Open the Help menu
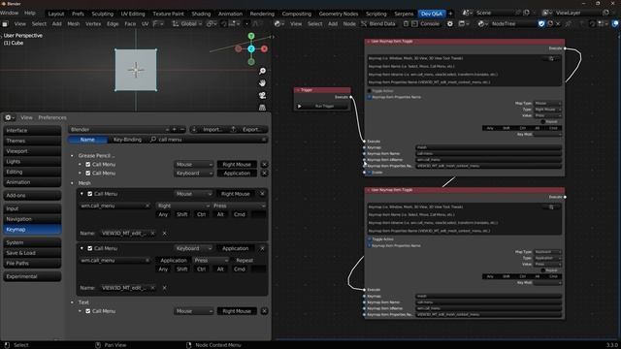Viewport: 621px width, 349px height. click(x=30, y=13)
